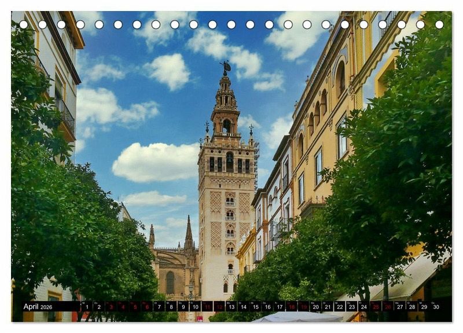Click the weathervane statue atop the tower
The height and width of the screenshot is (333, 463).
[x=226, y=67]
